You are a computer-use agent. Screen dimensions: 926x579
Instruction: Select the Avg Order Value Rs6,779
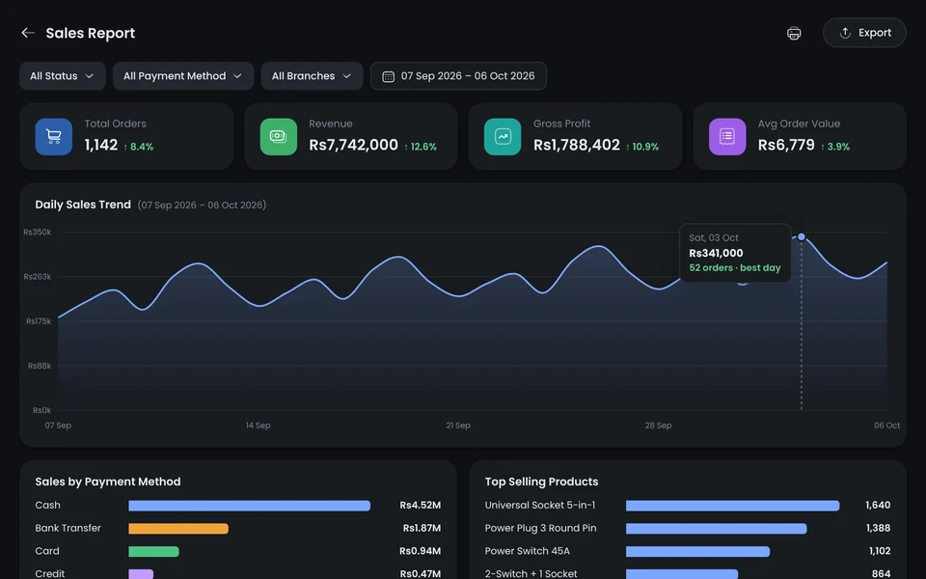point(786,145)
